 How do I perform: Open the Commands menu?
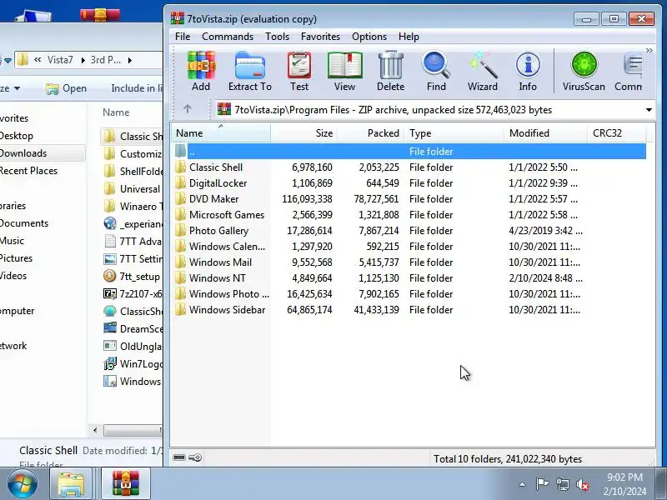pyautogui.click(x=228, y=37)
